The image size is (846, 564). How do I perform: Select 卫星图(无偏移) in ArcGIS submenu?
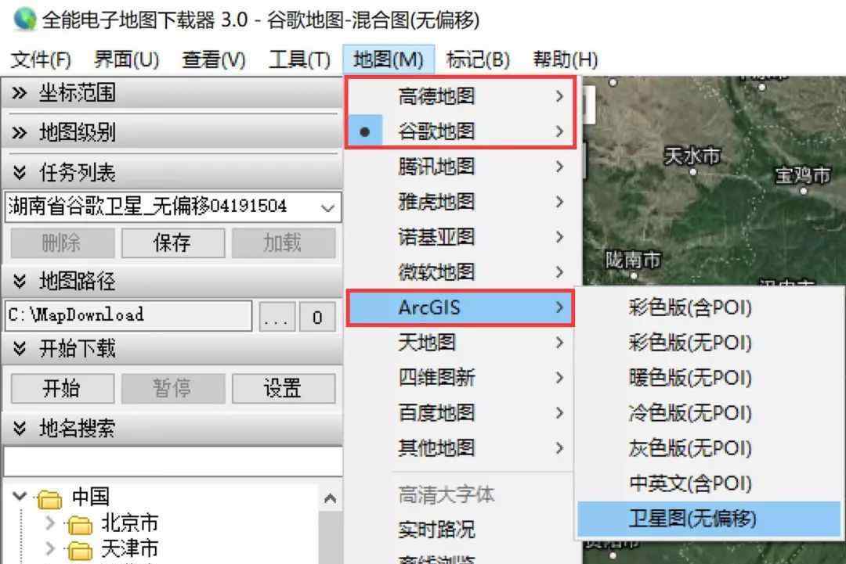pyautogui.click(x=709, y=519)
